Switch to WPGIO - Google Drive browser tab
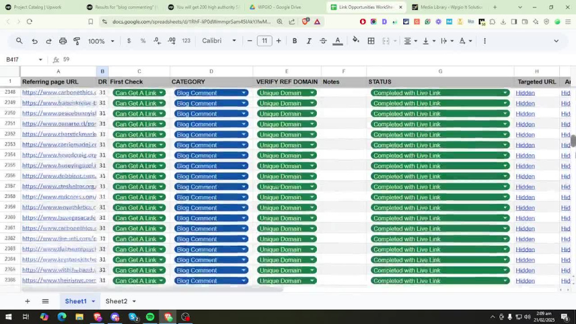Image resolution: width=576 pixels, height=324 pixels. 279,7
